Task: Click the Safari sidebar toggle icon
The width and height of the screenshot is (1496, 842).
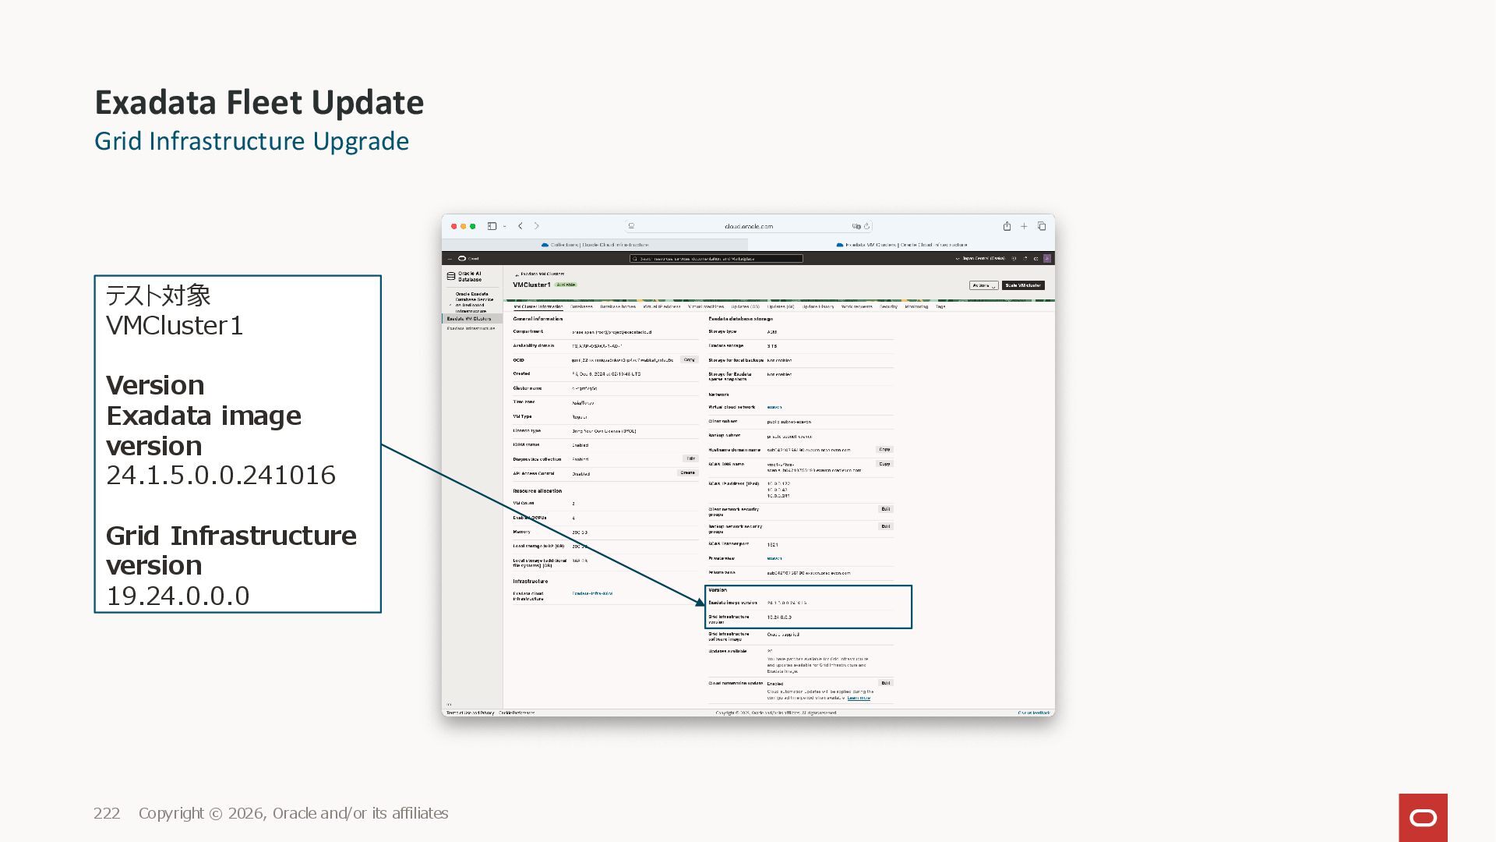Action: [492, 226]
